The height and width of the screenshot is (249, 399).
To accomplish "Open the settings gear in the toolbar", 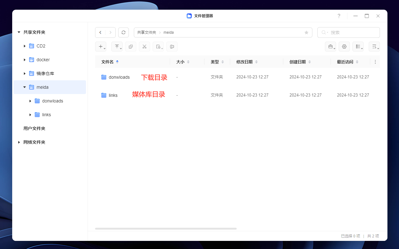I will click(344, 47).
